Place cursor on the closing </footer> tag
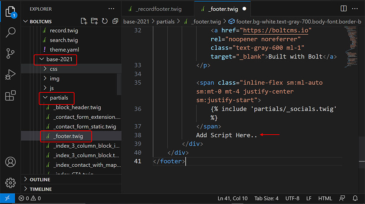 pos(169,161)
